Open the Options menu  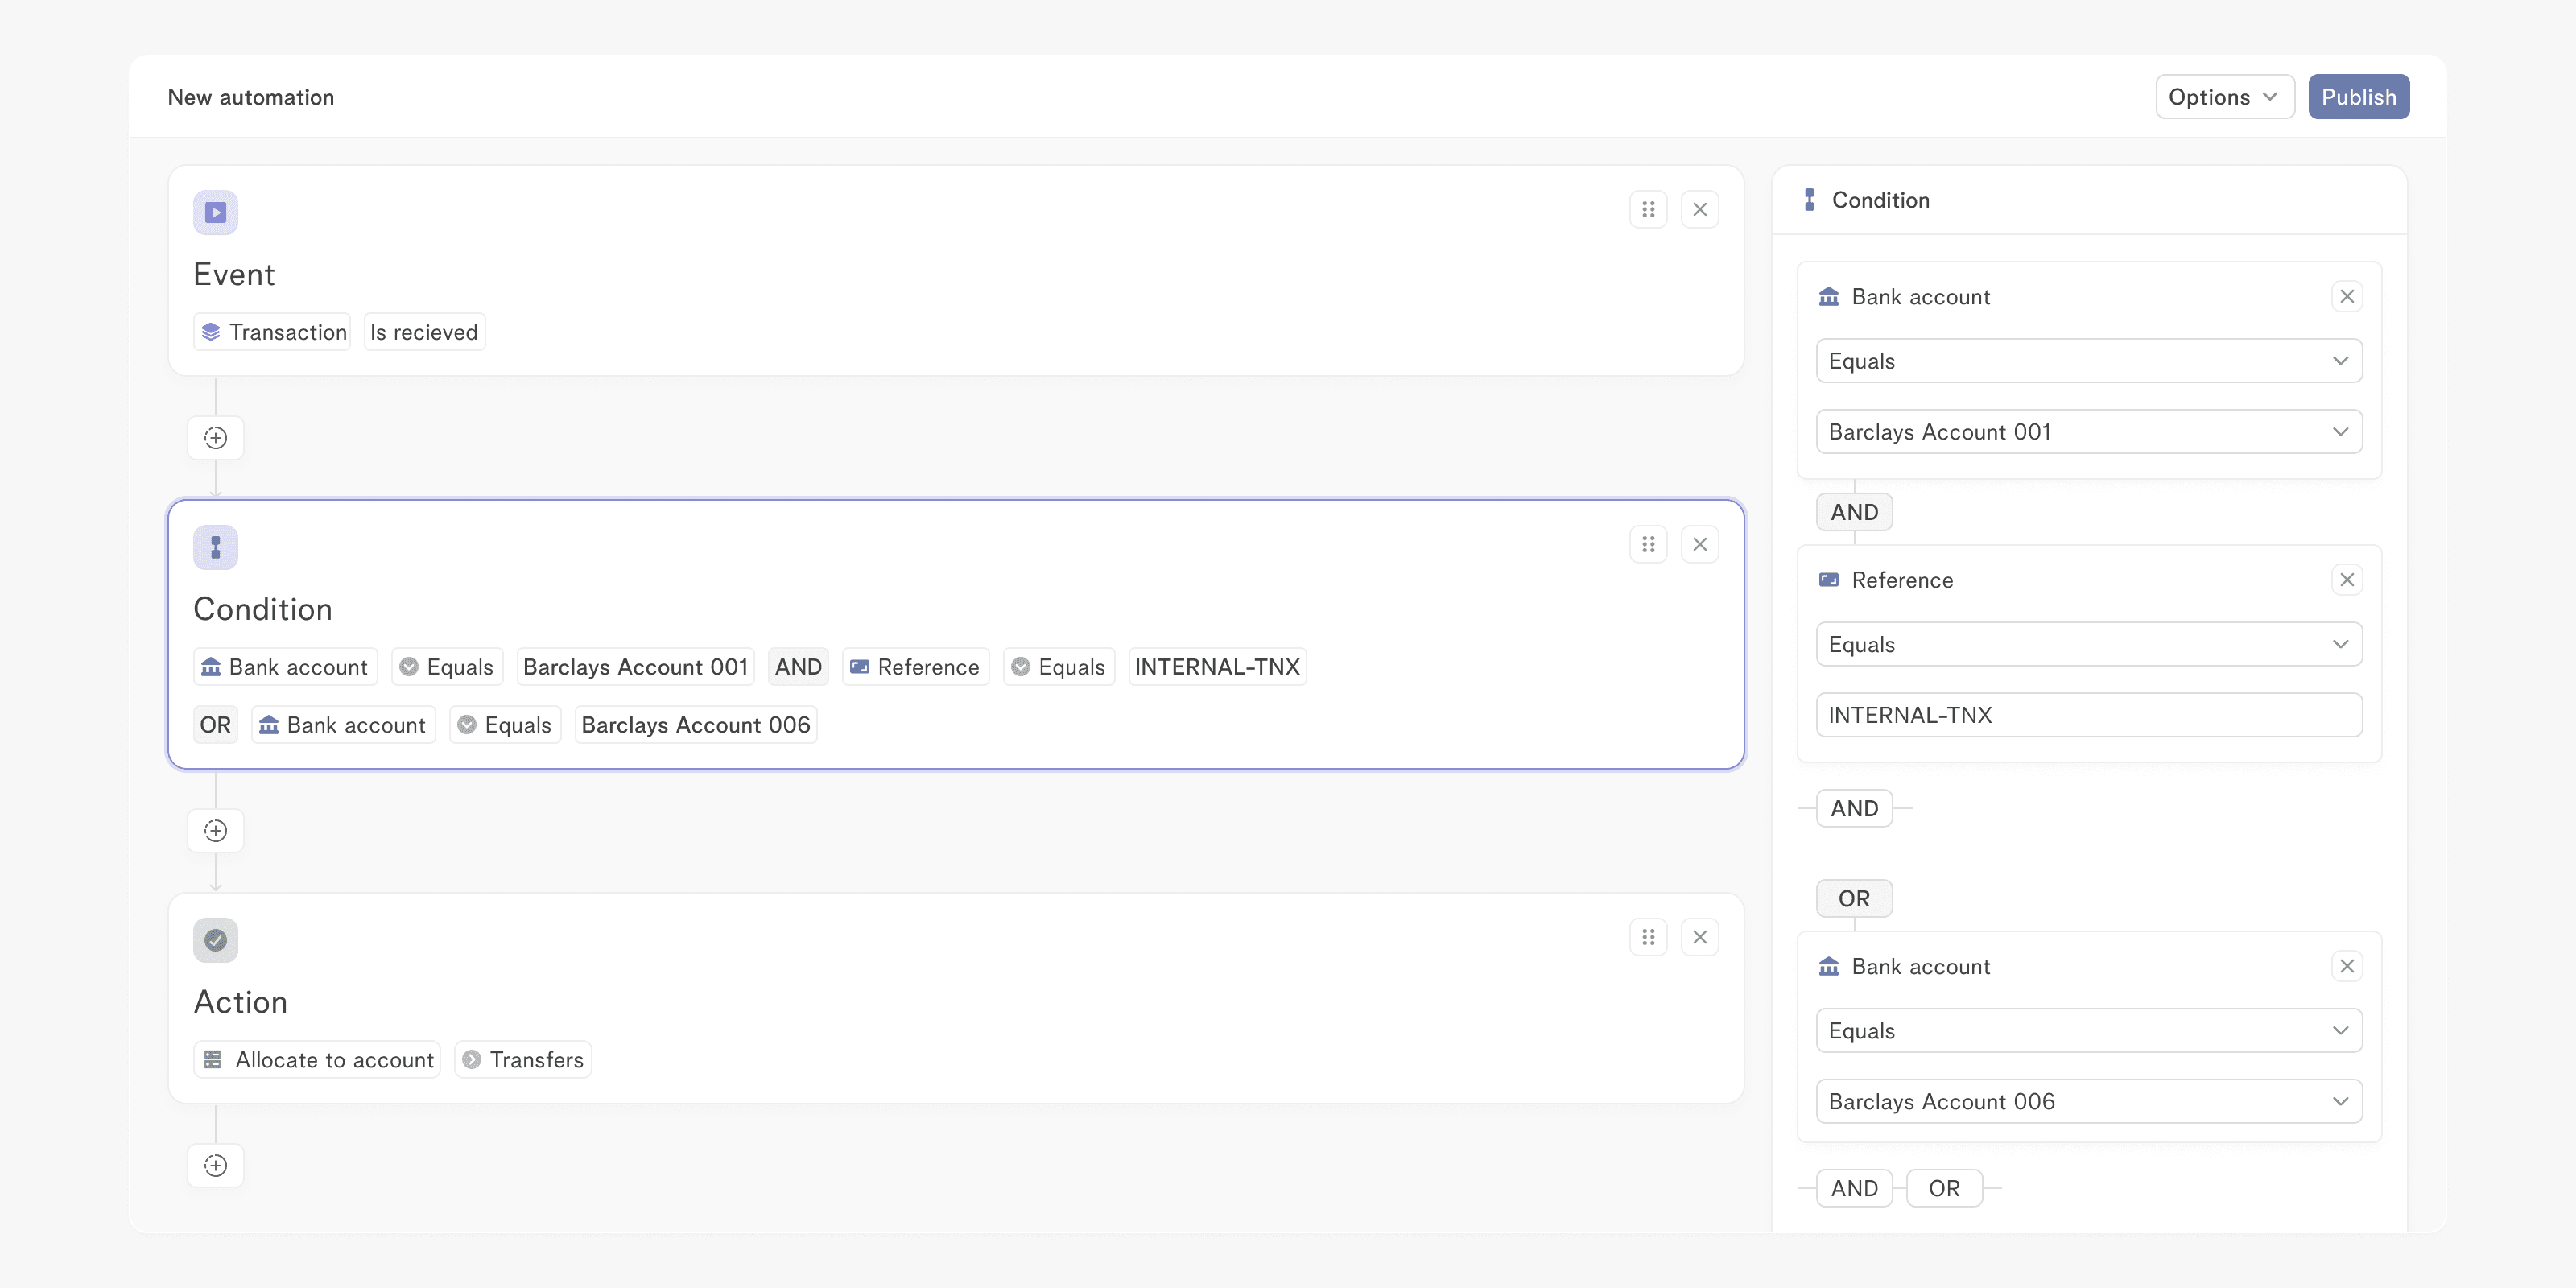2223,97
